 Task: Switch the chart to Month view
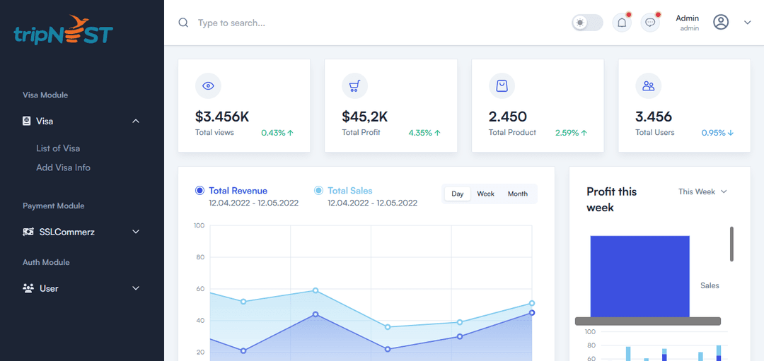coord(517,194)
